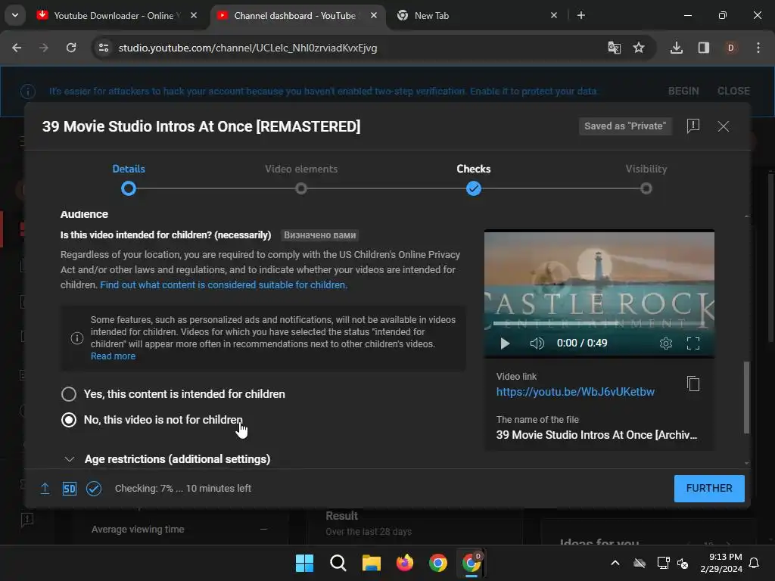
Task: Close the Youtube Downloader browser tab
Action: pos(194,15)
